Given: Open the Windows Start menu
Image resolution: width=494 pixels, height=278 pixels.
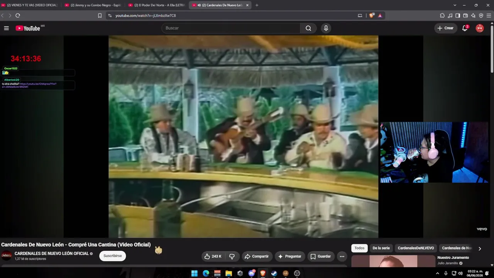Looking at the screenshot, I should click(195, 273).
